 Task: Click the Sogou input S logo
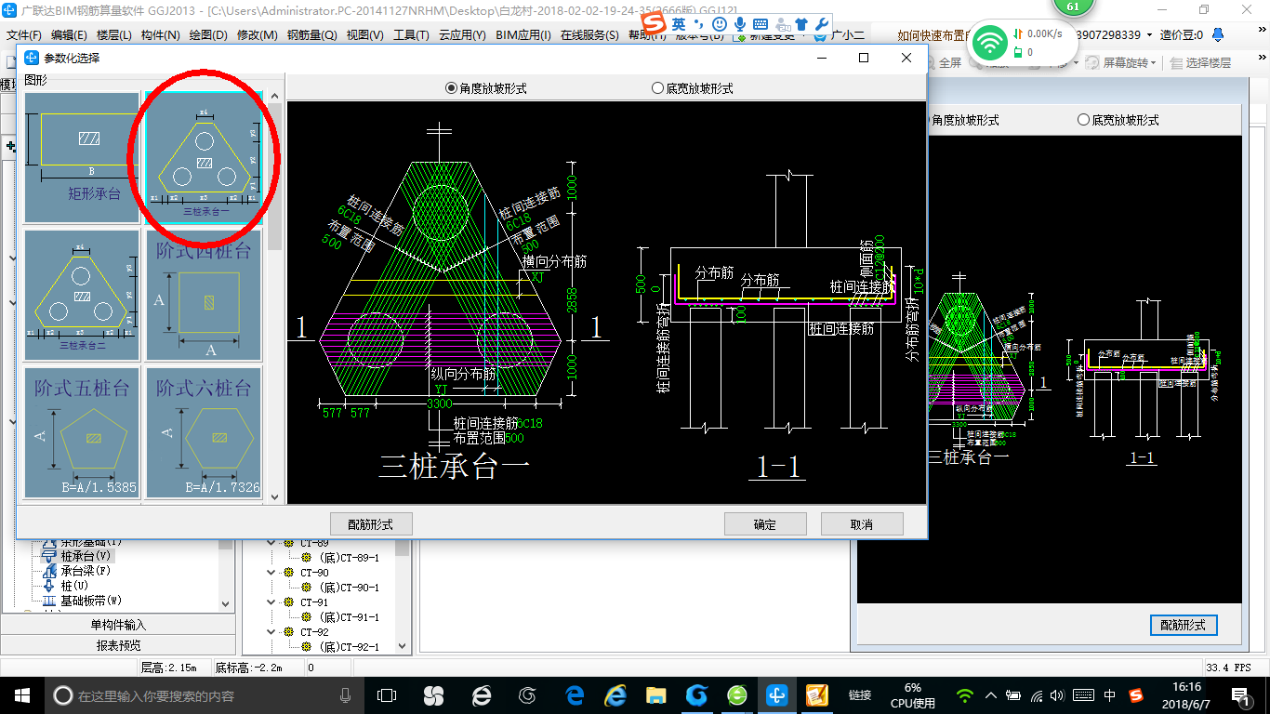pyautogui.click(x=655, y=22)
